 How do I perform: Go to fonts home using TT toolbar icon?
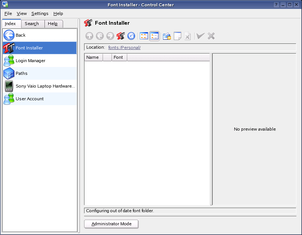(121, 36)
